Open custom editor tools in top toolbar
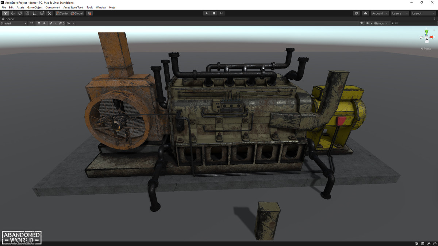 (x=50, y=13)
